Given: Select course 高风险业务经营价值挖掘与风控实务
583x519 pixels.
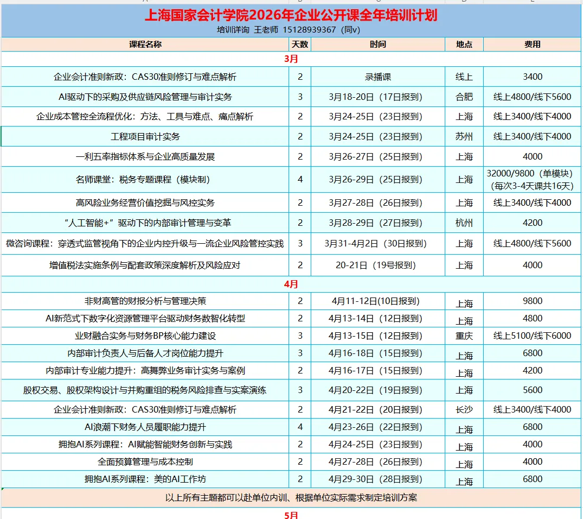Looking at the screenshot, I should [x=145, y=202].
